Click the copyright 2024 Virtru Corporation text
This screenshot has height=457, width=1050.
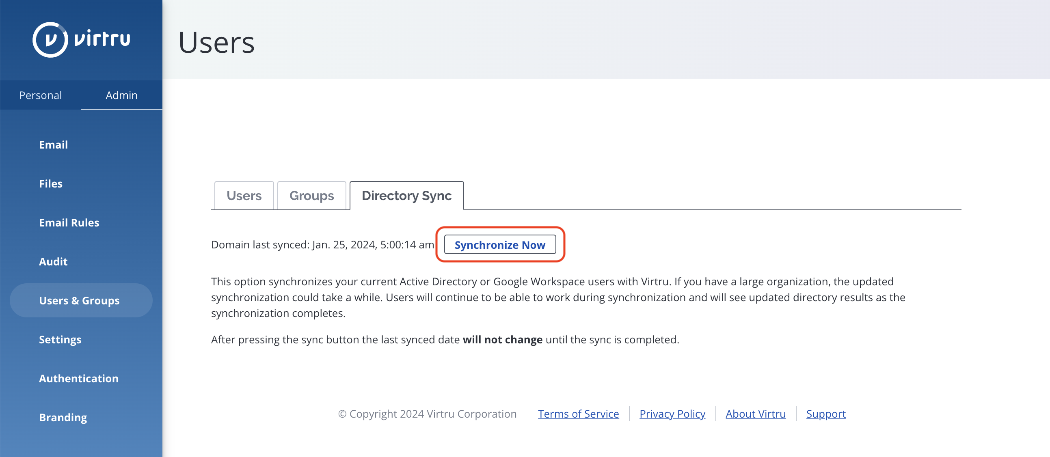[427, 414]
